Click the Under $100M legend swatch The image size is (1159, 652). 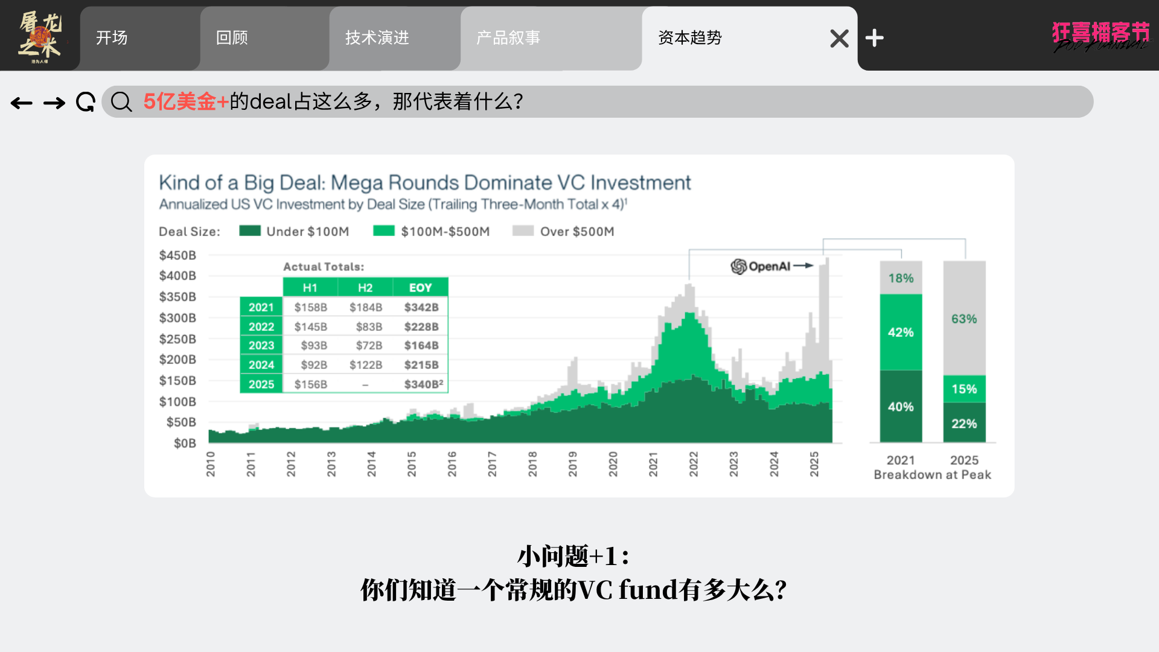[249, 231]
